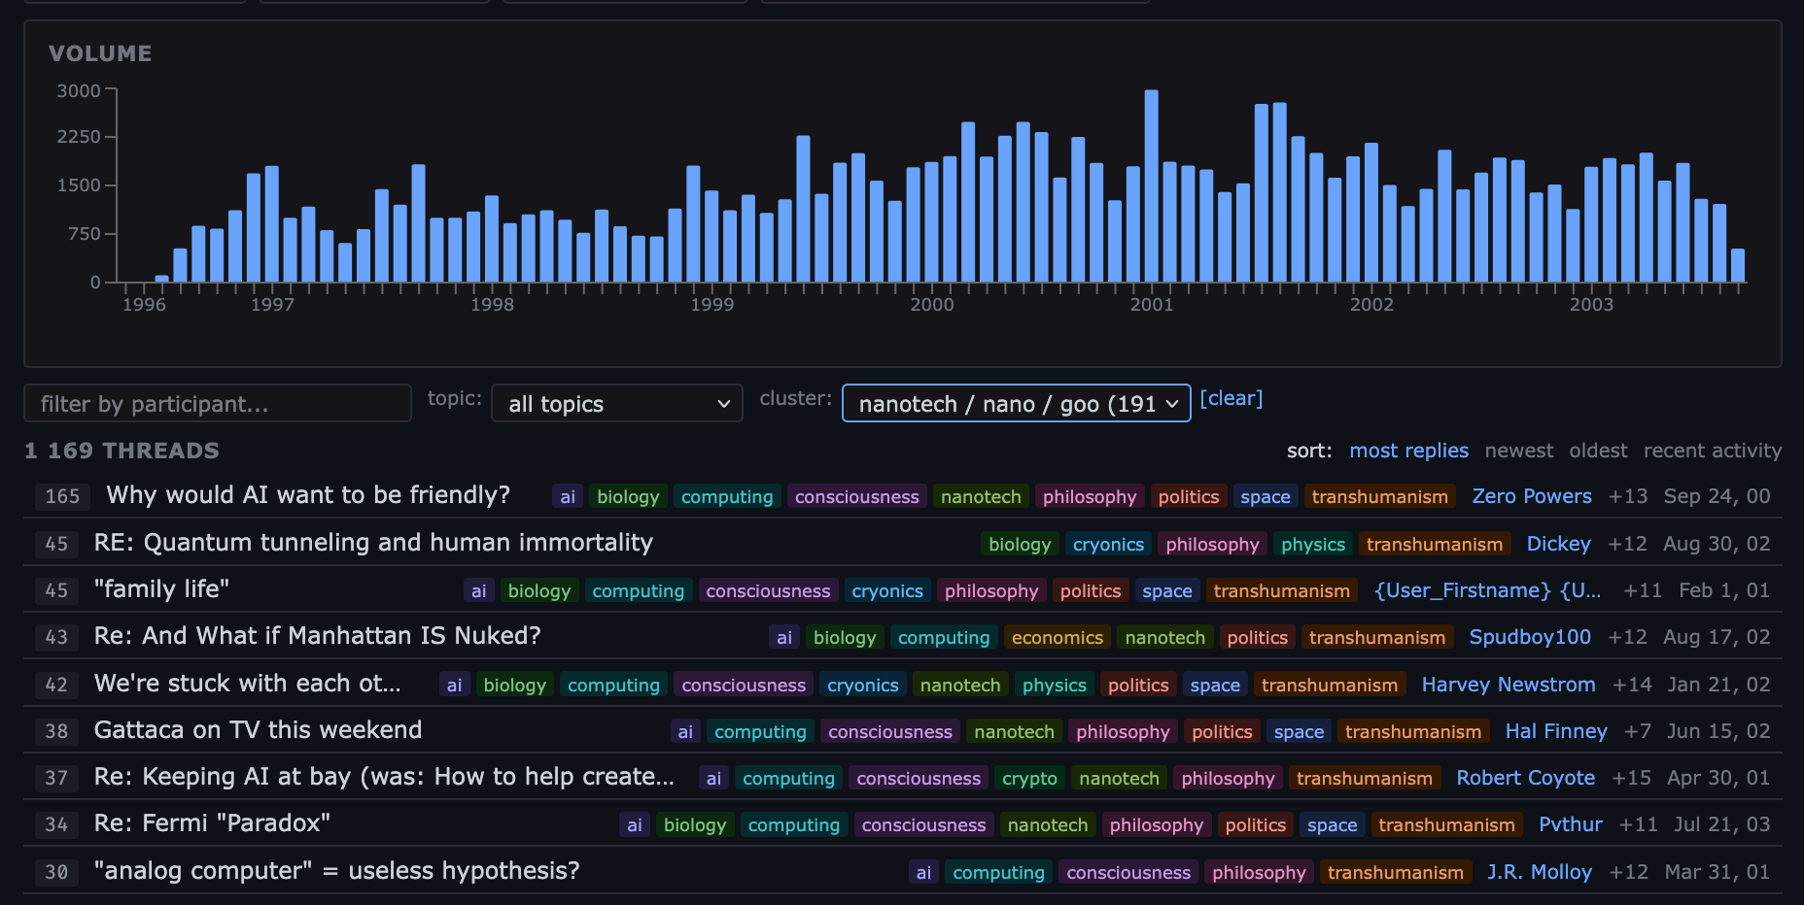This screenshot has height=905, width=1804.
Task: Select author Hal Finney
Action: (x=1555, y=731)
